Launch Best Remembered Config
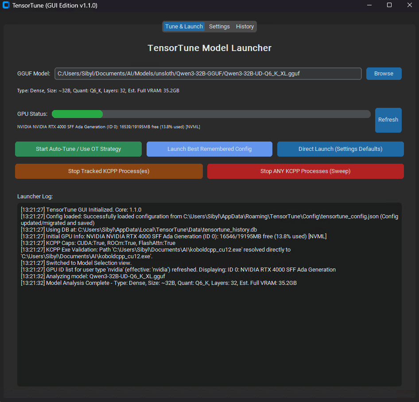The image size is (419, 402). (x=209, y=149)
